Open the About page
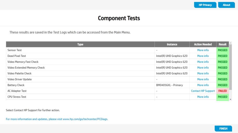This screenshot has width=238, height=133. point(226,5)
